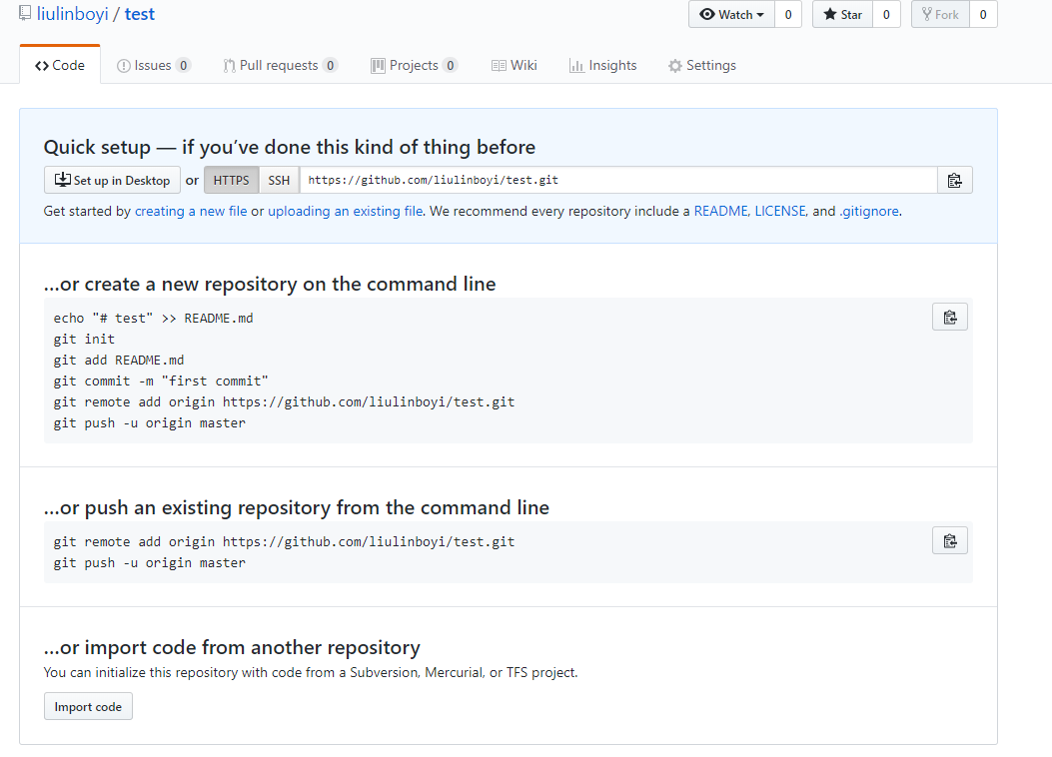Open the Pull requests tab
The width and height of the screenshot is (1052, 757).
pos(279,66)
